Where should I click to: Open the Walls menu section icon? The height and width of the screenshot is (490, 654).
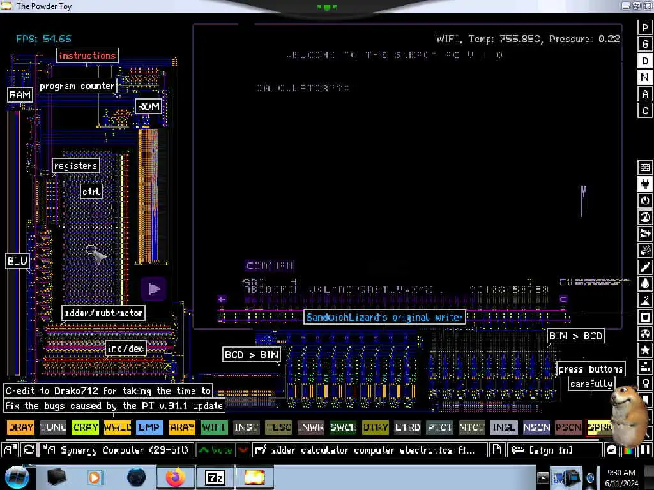(645, 168)
